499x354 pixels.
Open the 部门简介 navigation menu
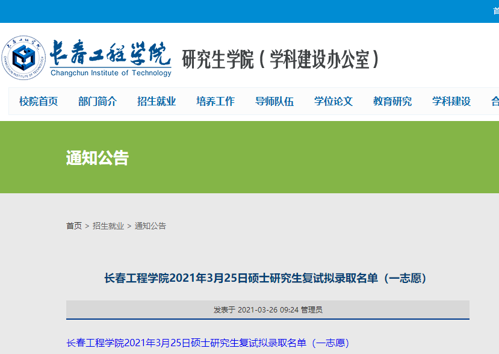pos(98,101)
